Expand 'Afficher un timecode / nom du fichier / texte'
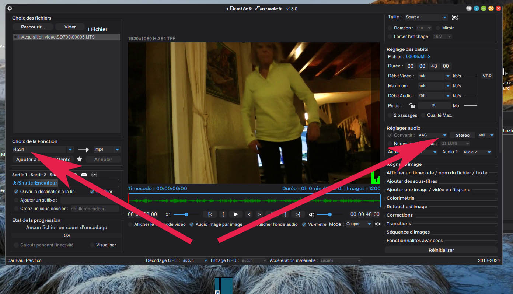 click(437, 173)
